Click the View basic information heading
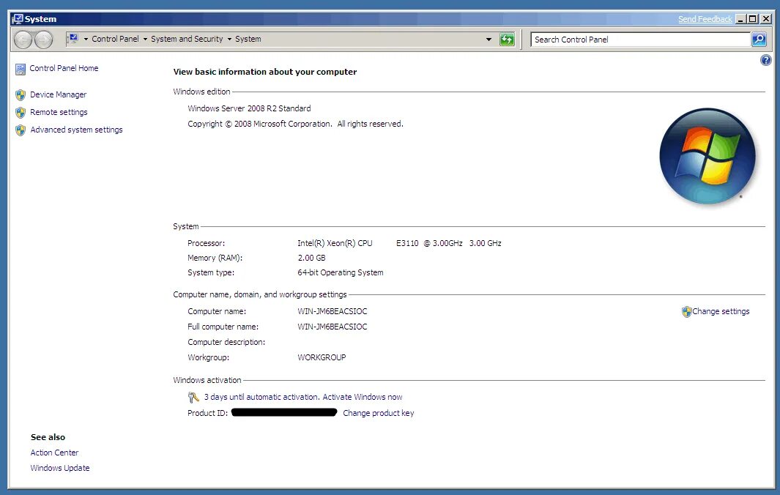This screenshot has height=495, width=780. tap(264, 72)
